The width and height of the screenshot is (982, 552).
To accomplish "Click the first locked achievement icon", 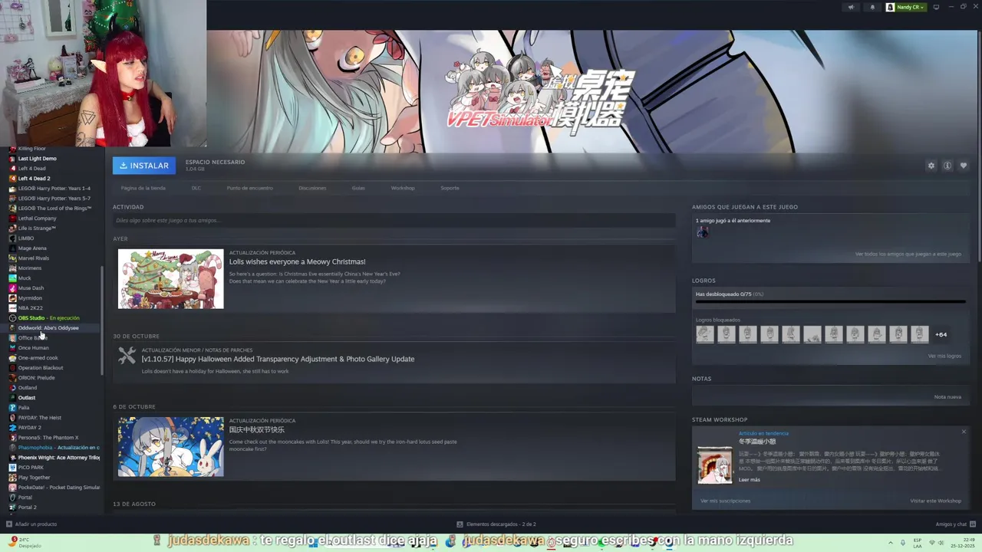I will (x=705, y=334).
